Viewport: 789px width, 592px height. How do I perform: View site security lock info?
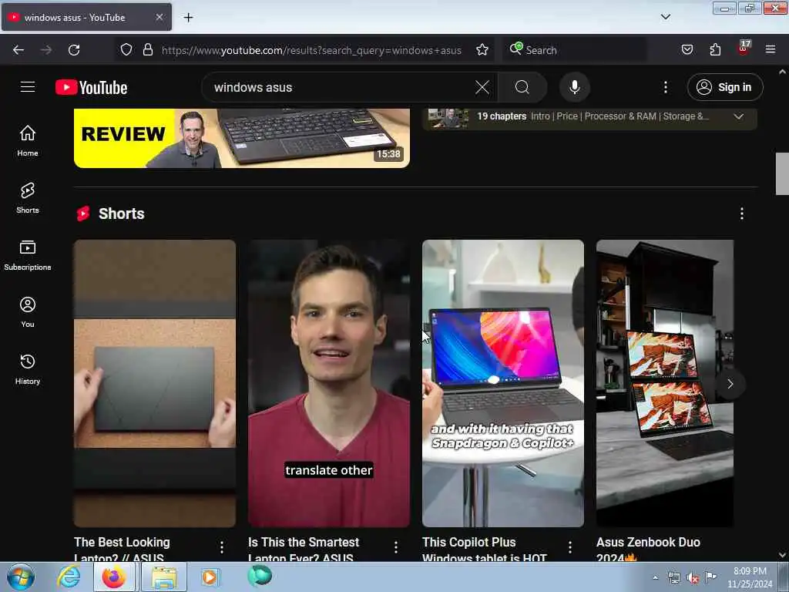pyautogui.click(x=147, y=50)
